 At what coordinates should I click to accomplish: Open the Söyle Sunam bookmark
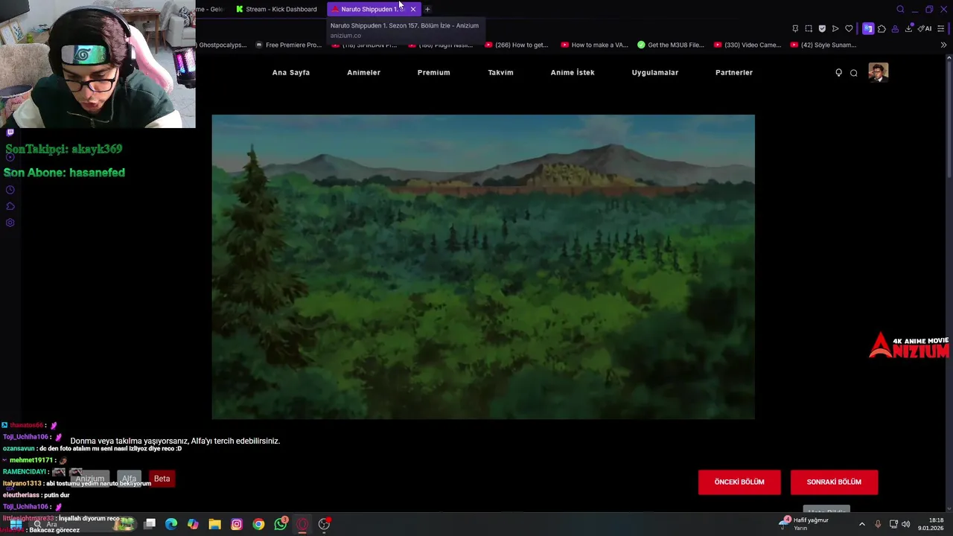(x=823, y=45)
